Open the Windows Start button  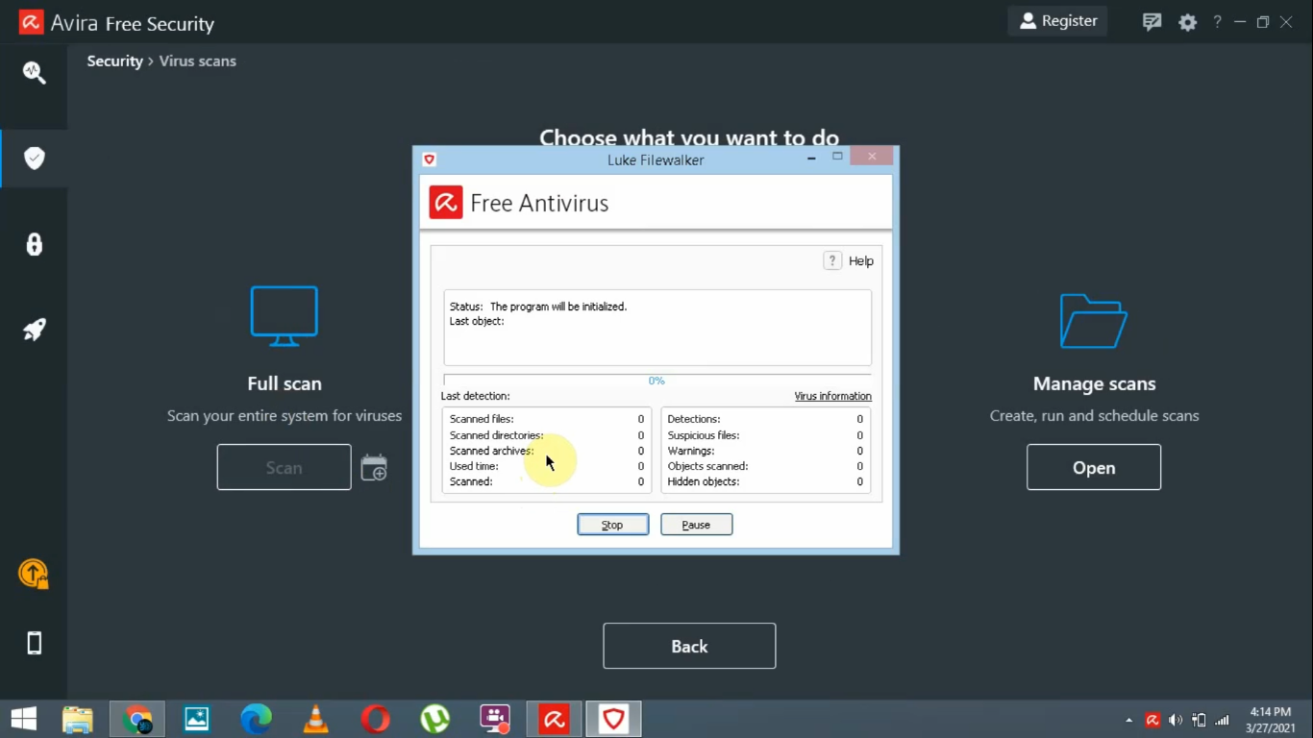[x=24, y=719]
